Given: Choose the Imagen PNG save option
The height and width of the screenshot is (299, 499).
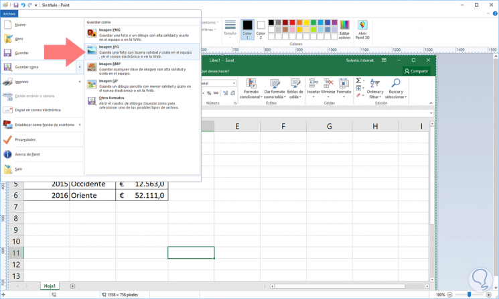Looking at the screenshot, I should (142, 34).
